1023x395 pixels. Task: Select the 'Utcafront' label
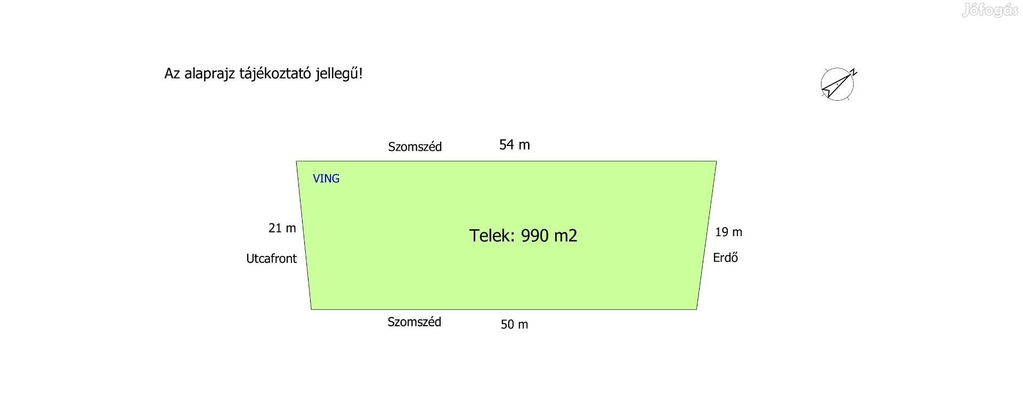[x=271, y=259]
